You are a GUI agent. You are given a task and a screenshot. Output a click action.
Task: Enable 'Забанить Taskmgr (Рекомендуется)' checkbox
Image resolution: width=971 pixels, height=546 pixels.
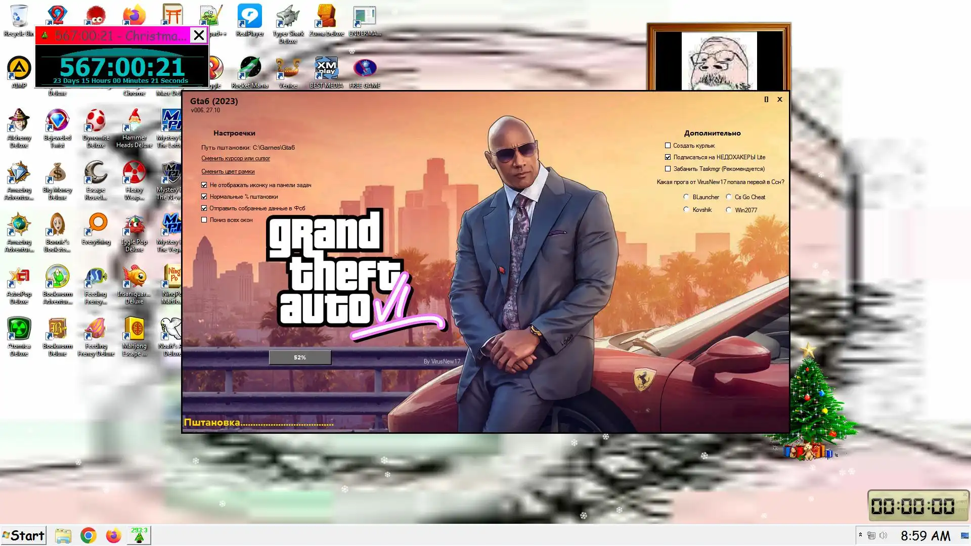pos(668,169)
